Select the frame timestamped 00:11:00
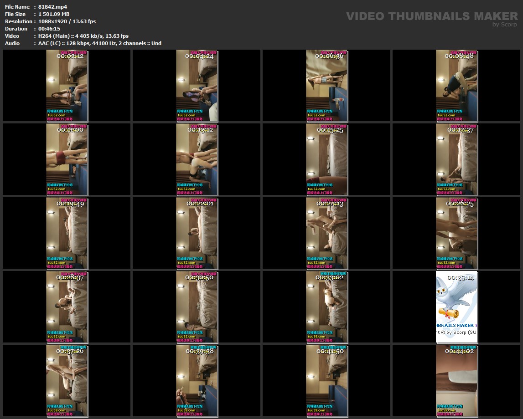Viewport: 523px width, 419px height. [x=67, y=159]
